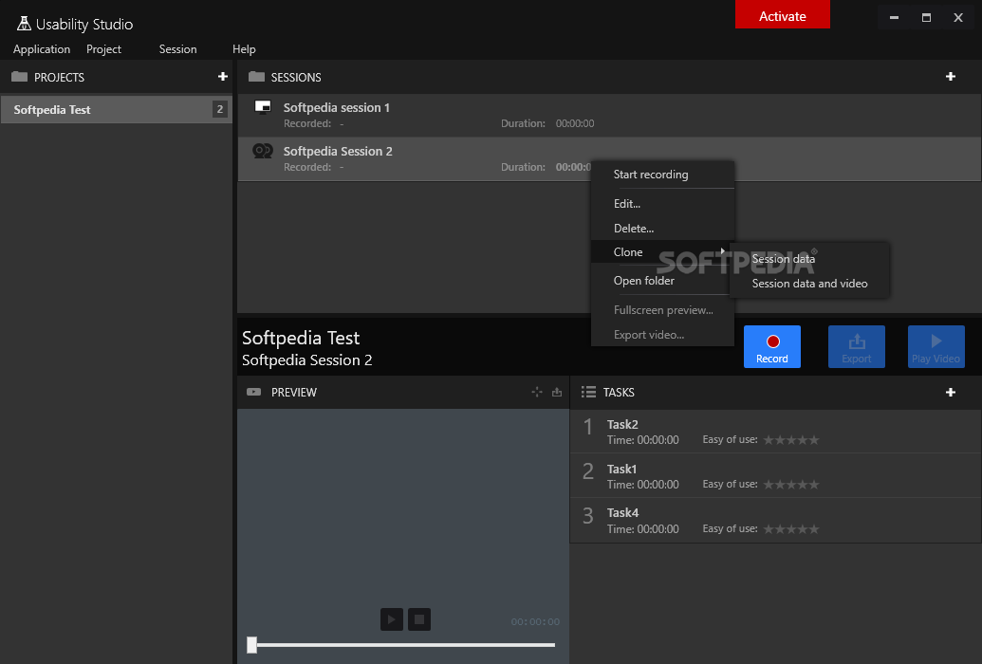Click the preview crosshair fullscreen icon
Screen dimensions: 982x664
[x=537, y=392]
